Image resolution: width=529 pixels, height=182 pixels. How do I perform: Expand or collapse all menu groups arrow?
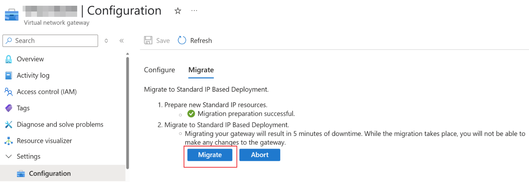click(106, 41)
